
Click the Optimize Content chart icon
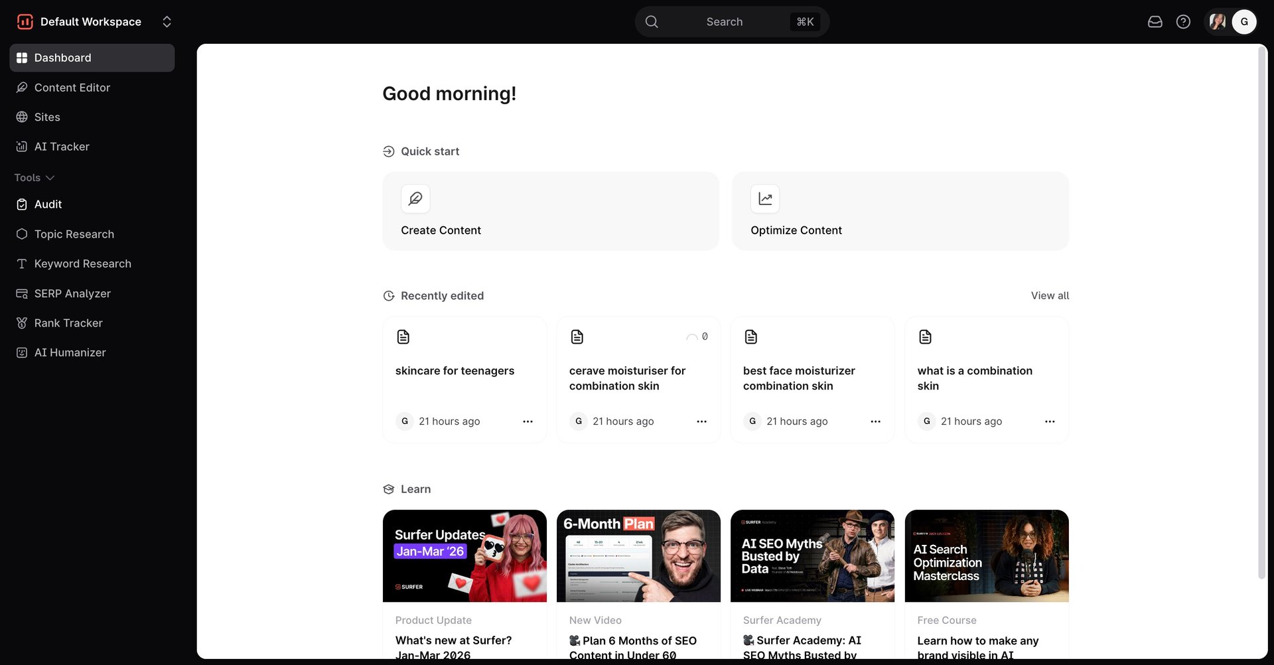point(765,198)
